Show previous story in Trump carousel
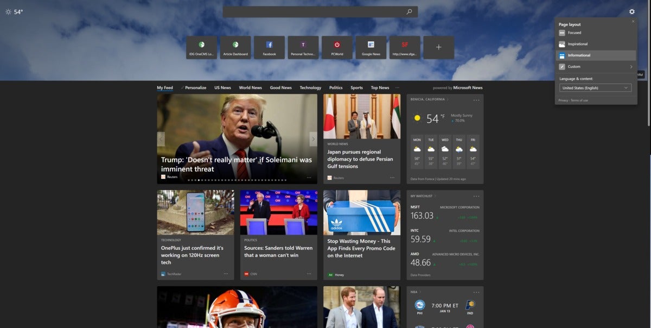 click(x=161, y=139)
